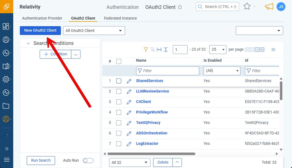Check the SharedServices row checkbox
The height and width of the screenshot is (168, 292).
click(119, 81)
